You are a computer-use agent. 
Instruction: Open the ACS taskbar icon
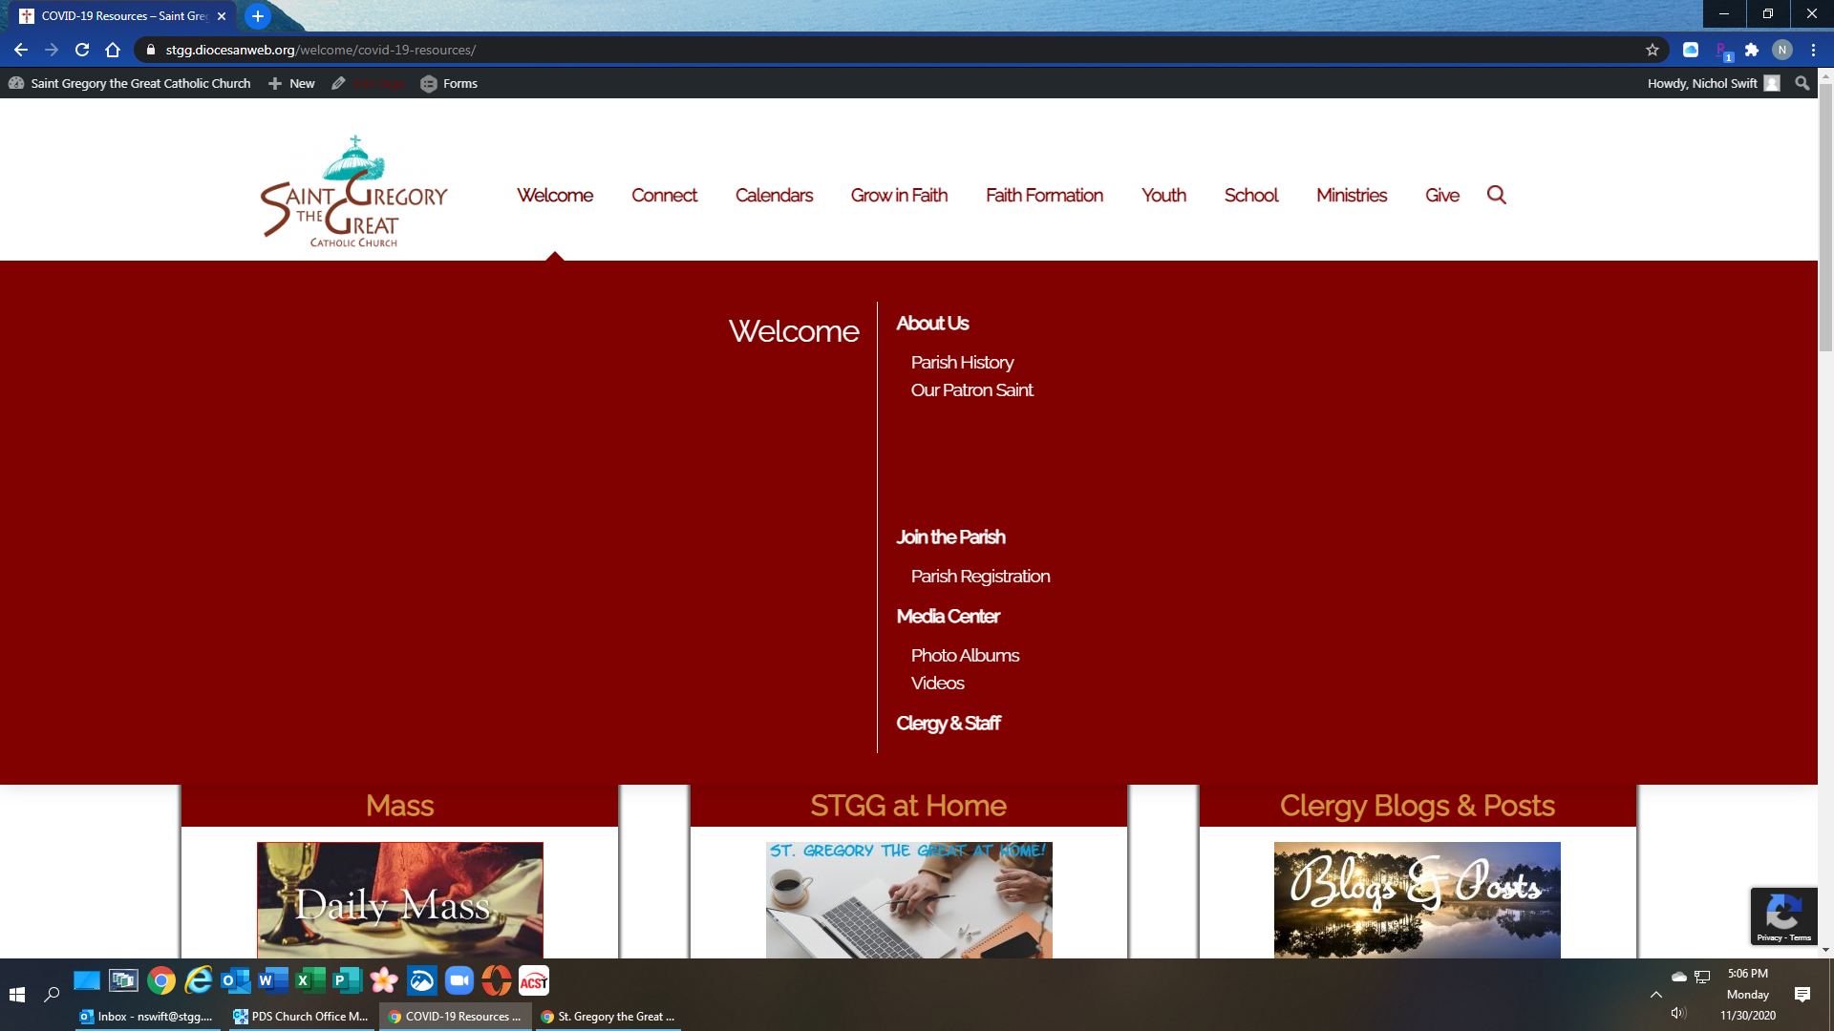coord(533,980)
